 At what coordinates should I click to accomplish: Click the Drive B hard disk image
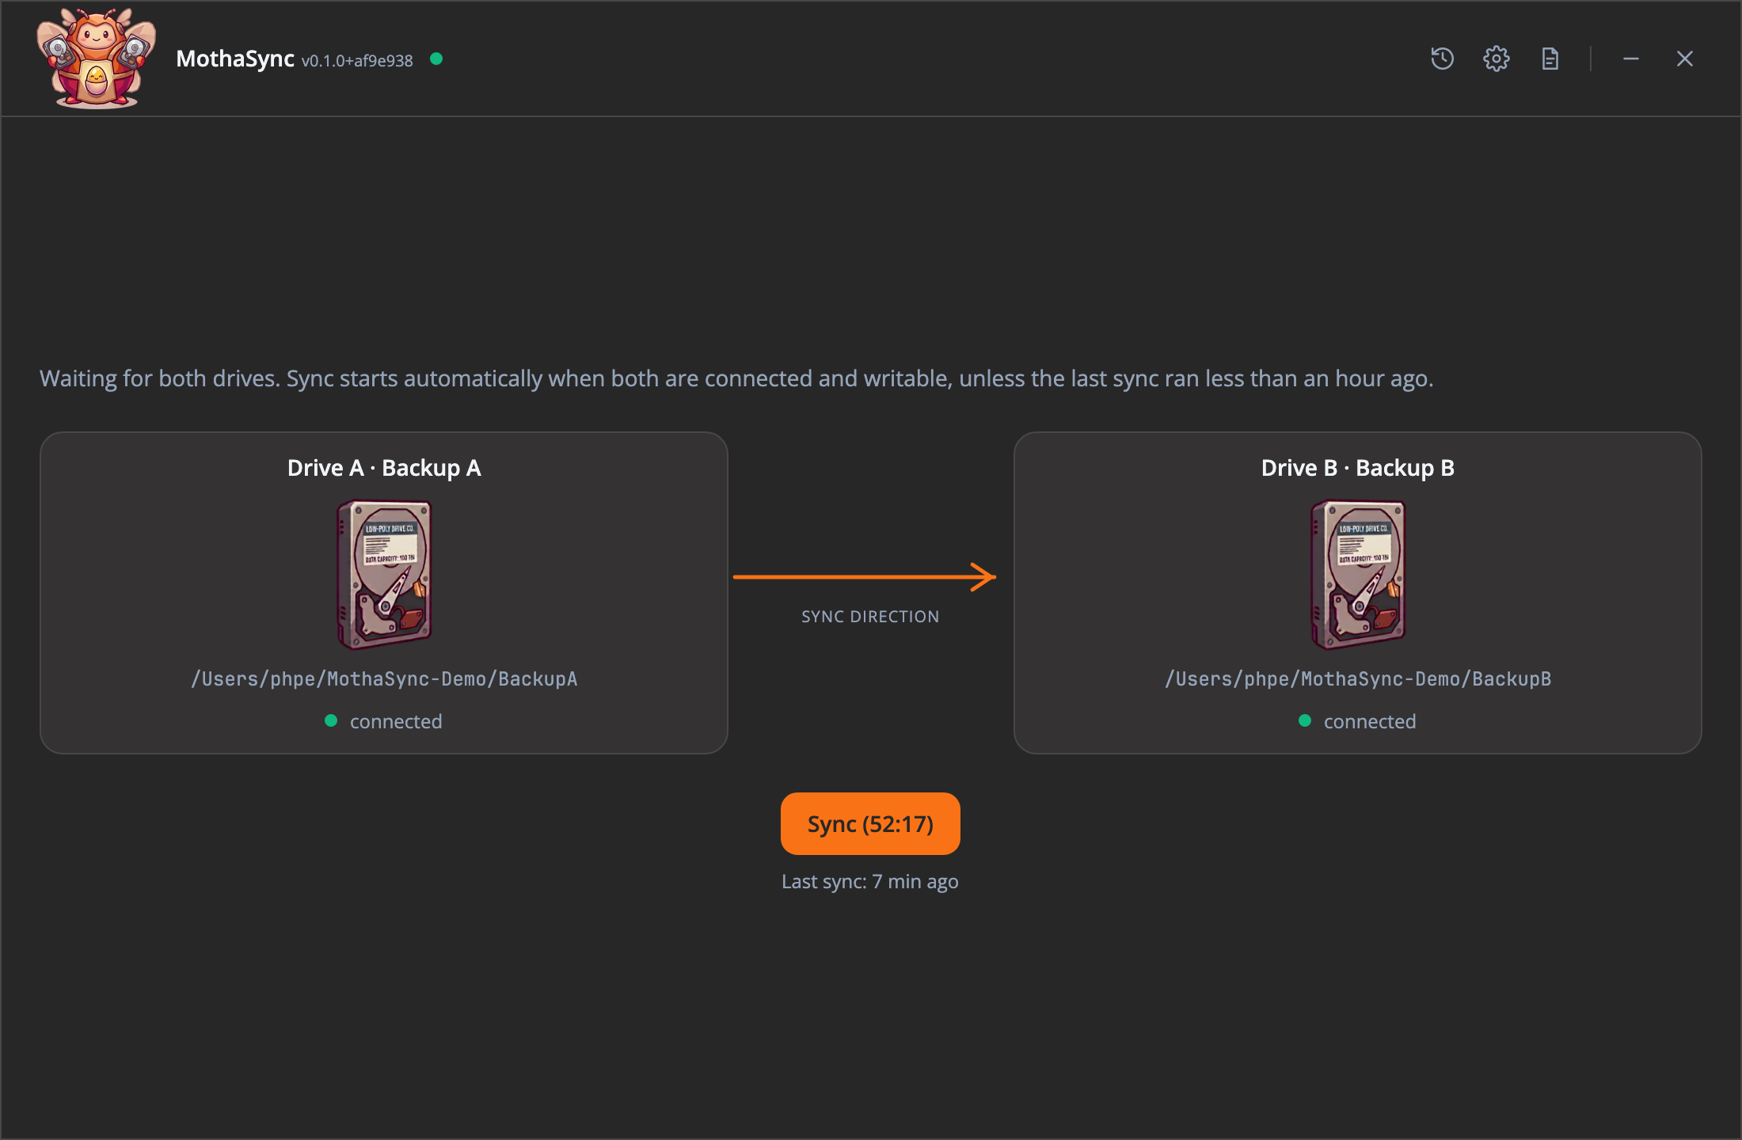pos(1358,575)
